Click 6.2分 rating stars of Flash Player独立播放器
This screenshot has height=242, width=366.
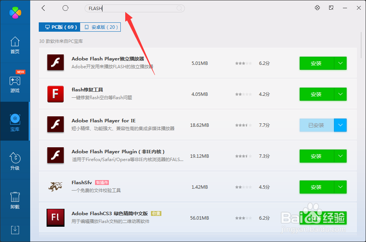(243, 63)
